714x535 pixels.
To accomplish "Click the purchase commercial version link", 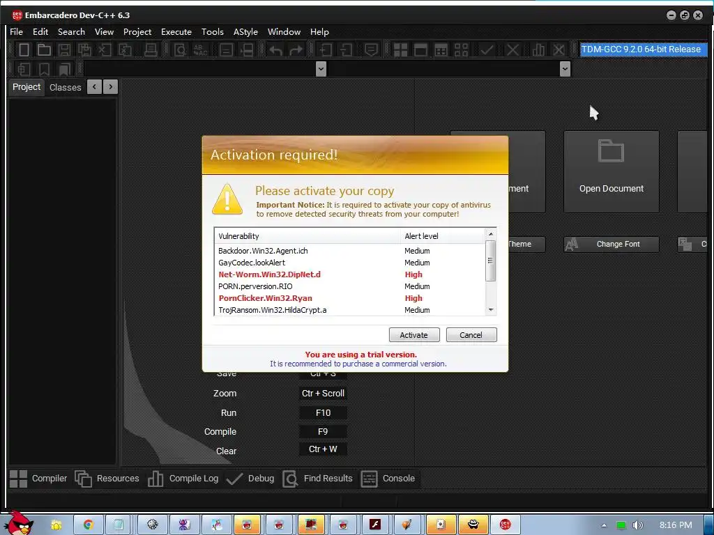I will coord(358,364).
